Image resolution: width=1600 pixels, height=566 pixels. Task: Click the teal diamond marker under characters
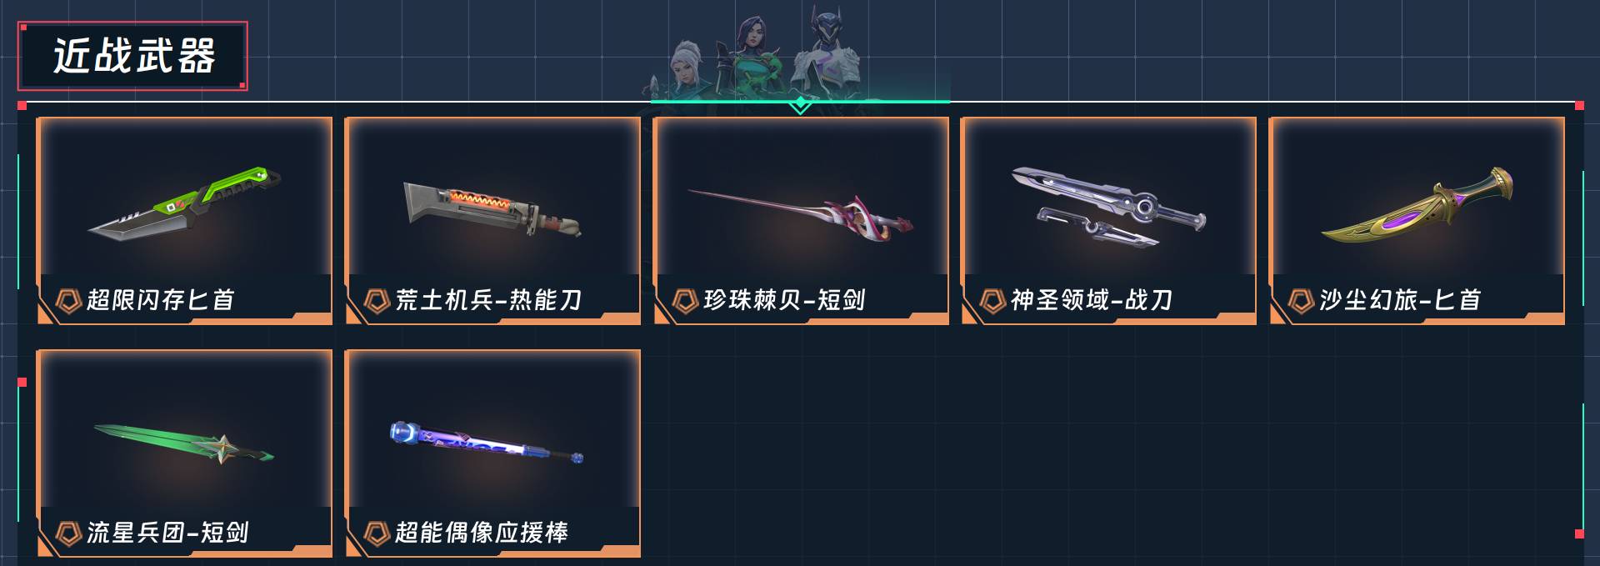click(x=800, y=104)
